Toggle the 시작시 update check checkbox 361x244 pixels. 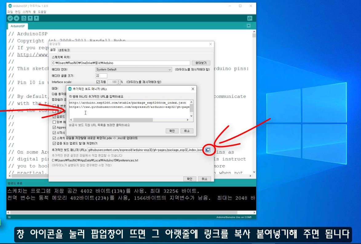pos(54,133)
